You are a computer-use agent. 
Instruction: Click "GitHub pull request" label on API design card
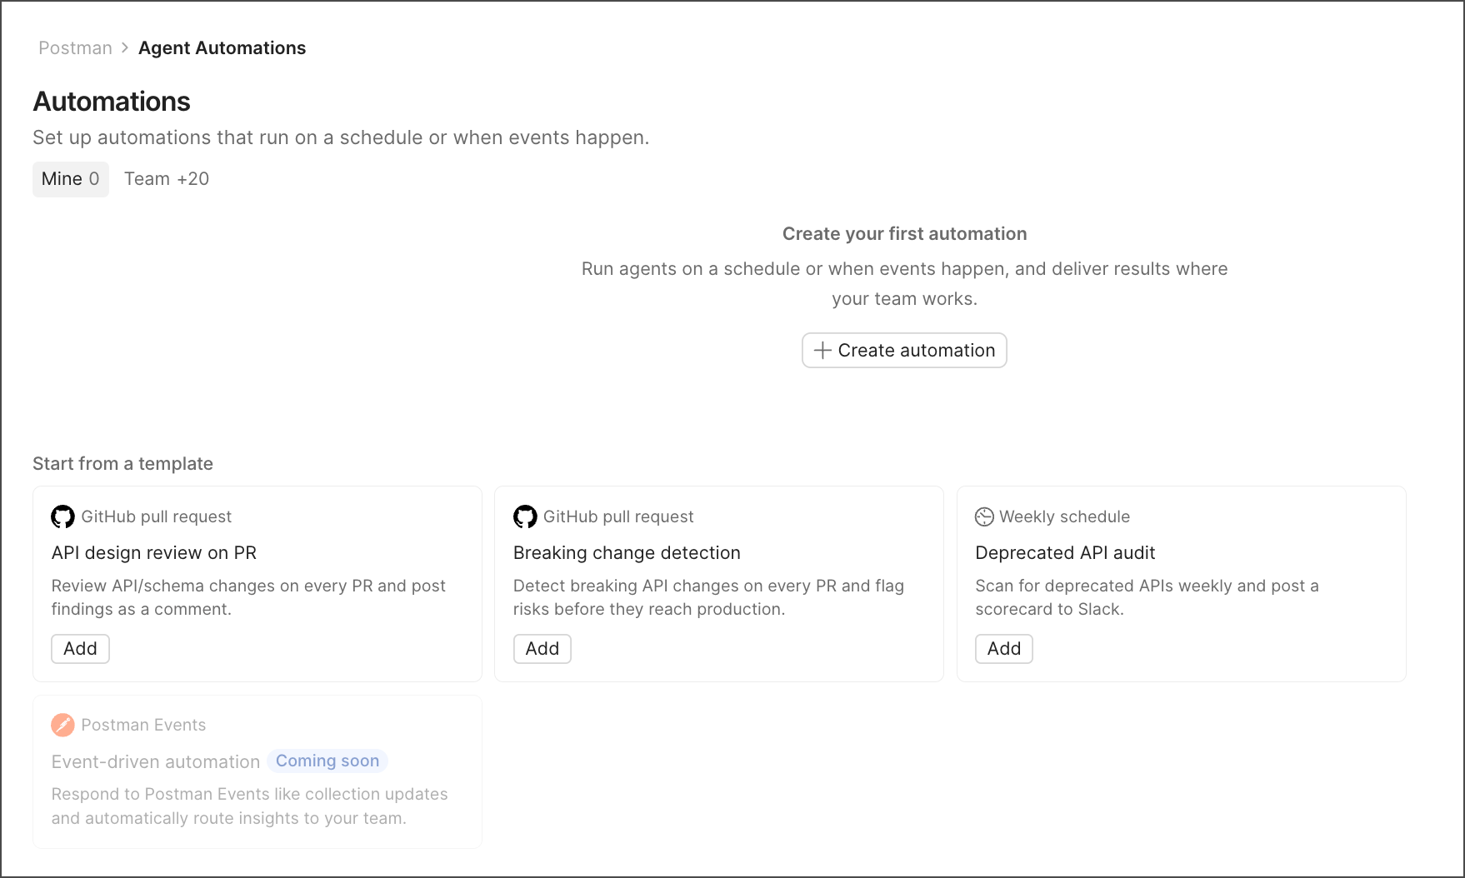click(156, 516)
